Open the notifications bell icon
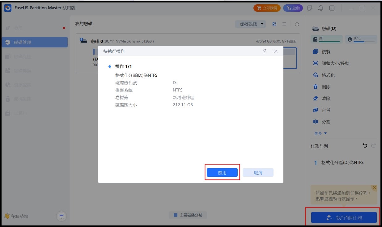Viewport: 382px width, 227px height. [321, 8]
